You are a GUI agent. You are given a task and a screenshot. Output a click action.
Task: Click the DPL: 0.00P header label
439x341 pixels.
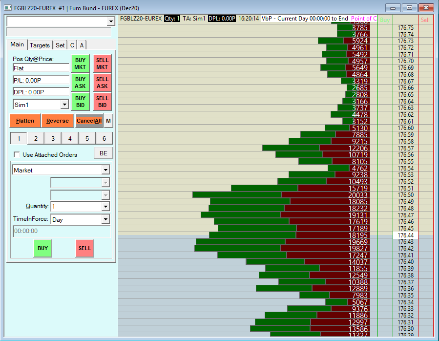(222, 19)
